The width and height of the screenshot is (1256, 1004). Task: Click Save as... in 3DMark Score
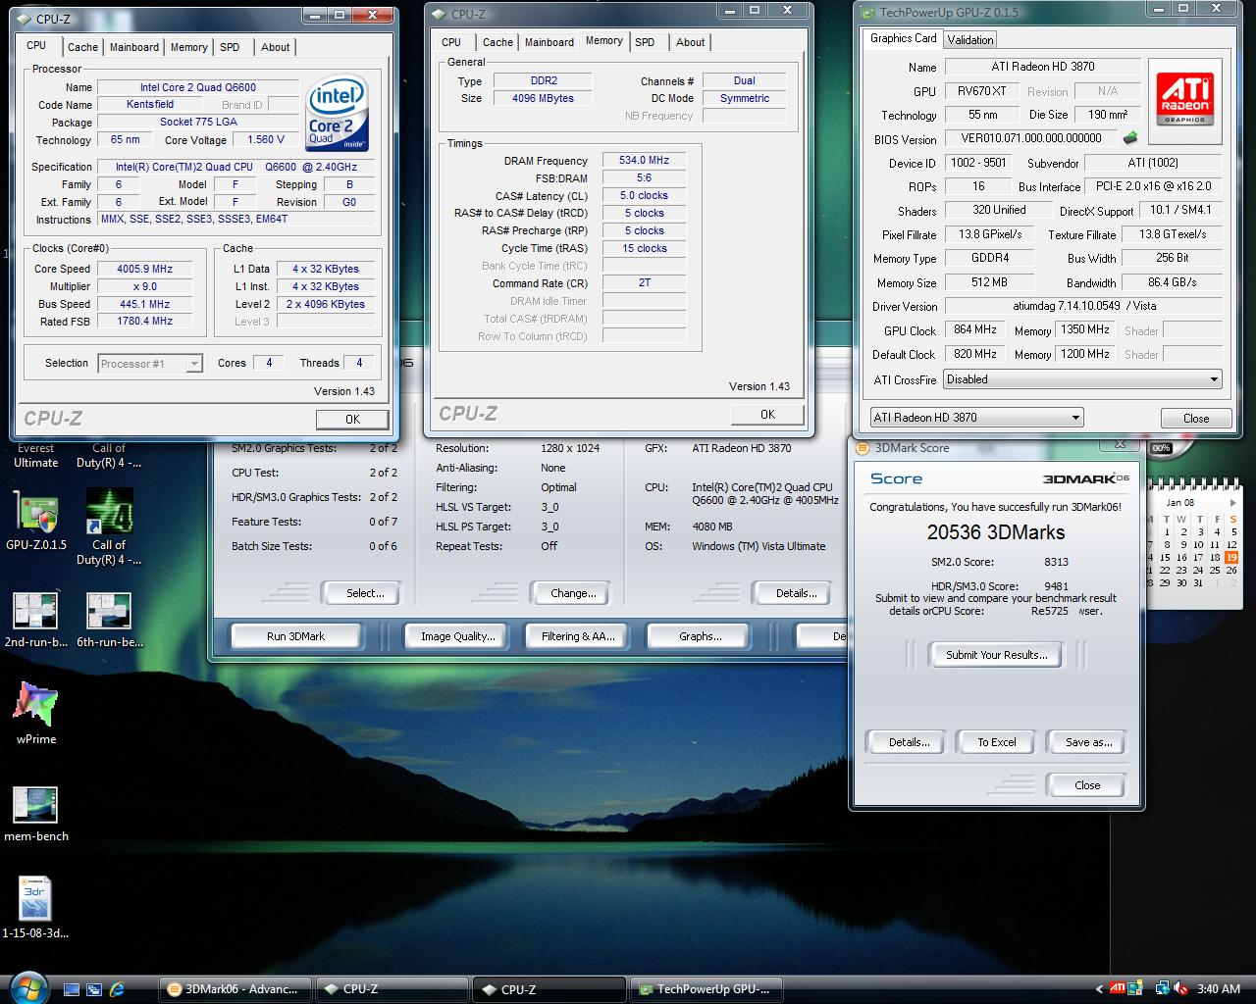(1088, 742)
